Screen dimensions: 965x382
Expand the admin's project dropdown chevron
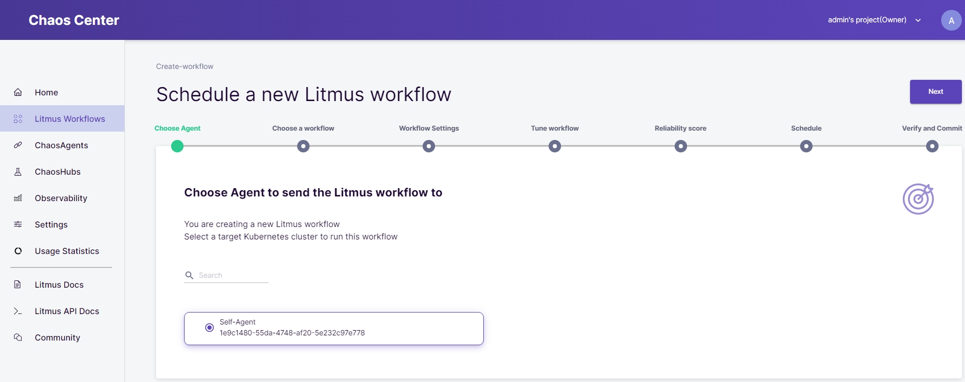(918, 20)
